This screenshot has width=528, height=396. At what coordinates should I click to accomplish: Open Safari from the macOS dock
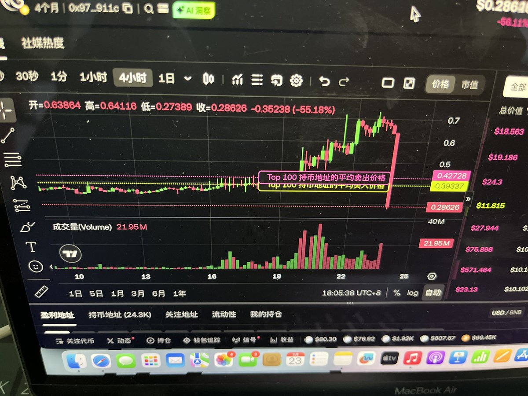[101, 361]
